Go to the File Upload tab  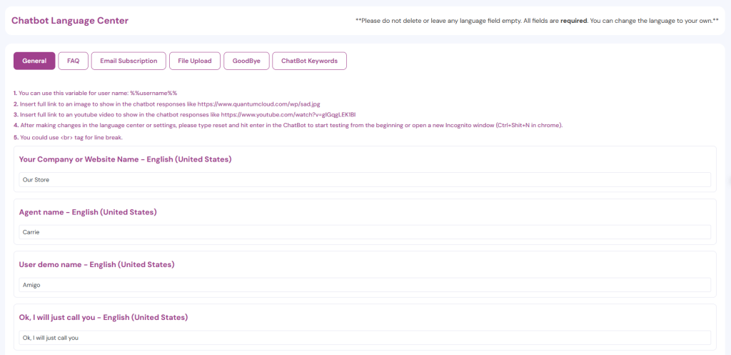pos(195,61)
